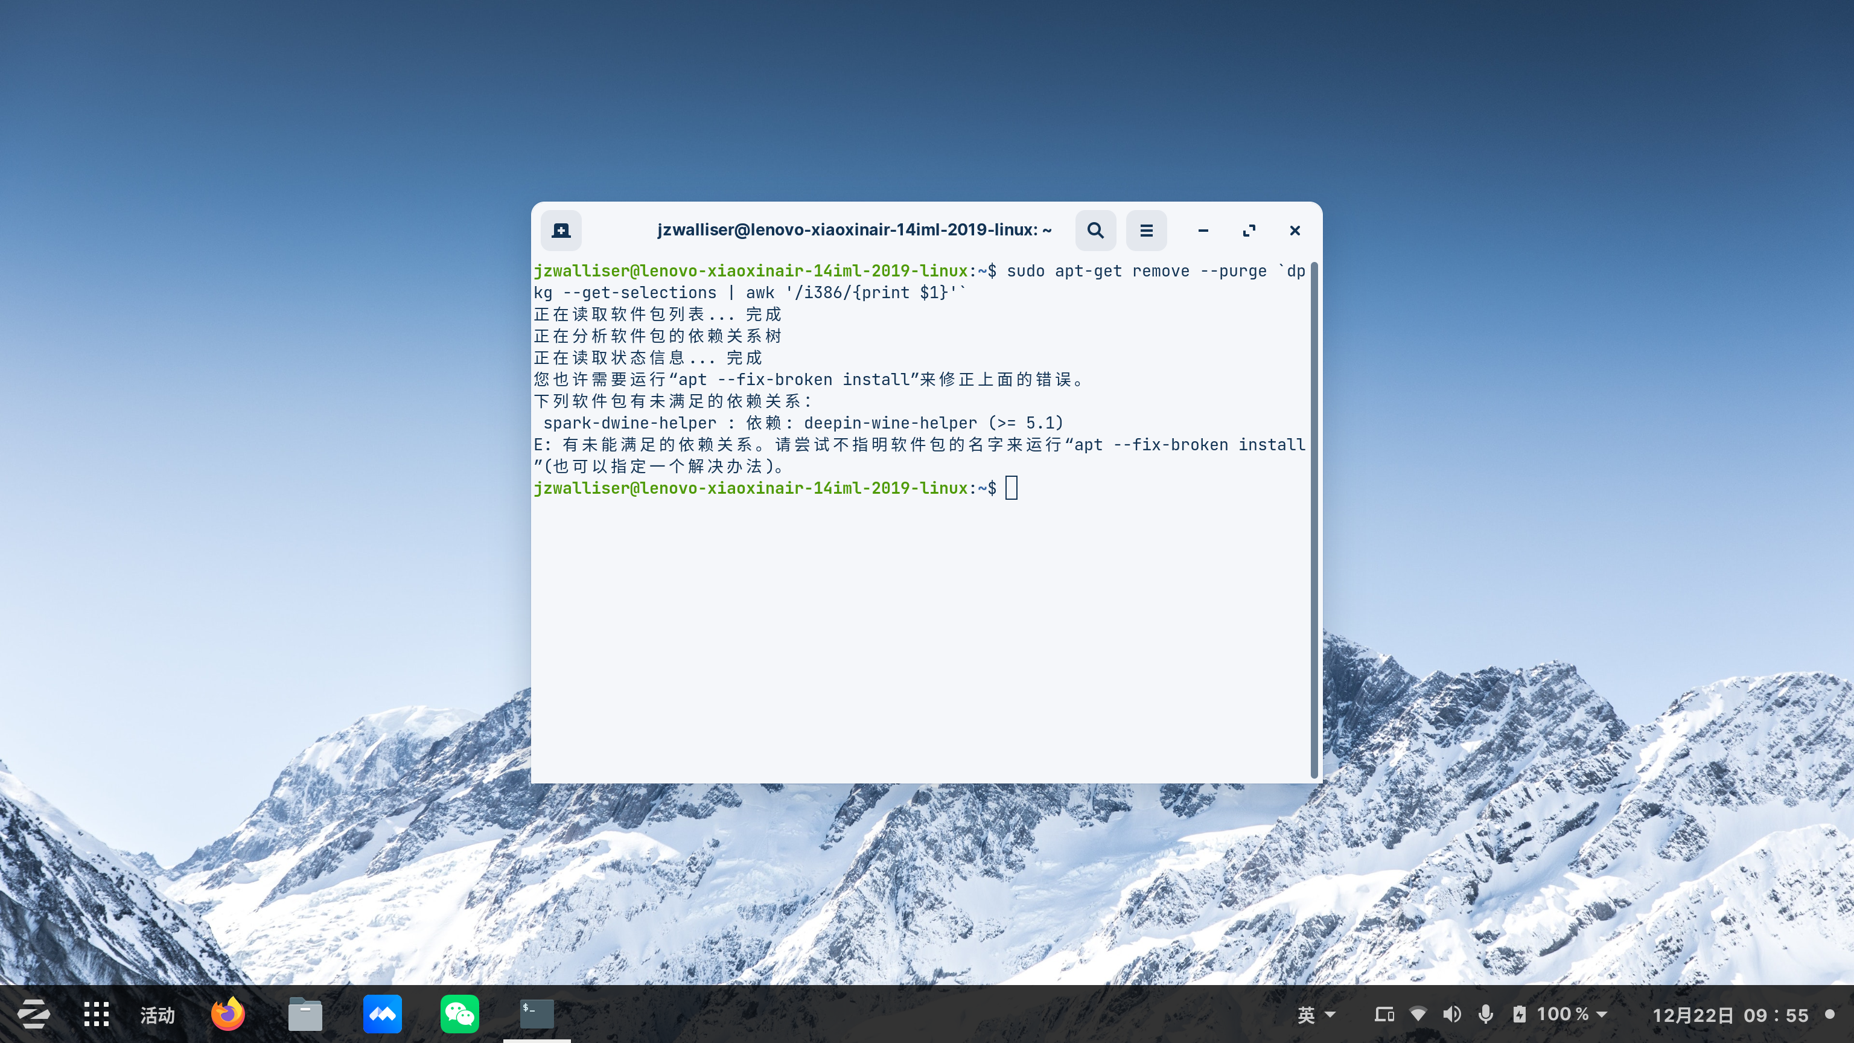1854x1043 pixels.
Task: Click the volume speaker icon
Action: pos(1451,1015)
